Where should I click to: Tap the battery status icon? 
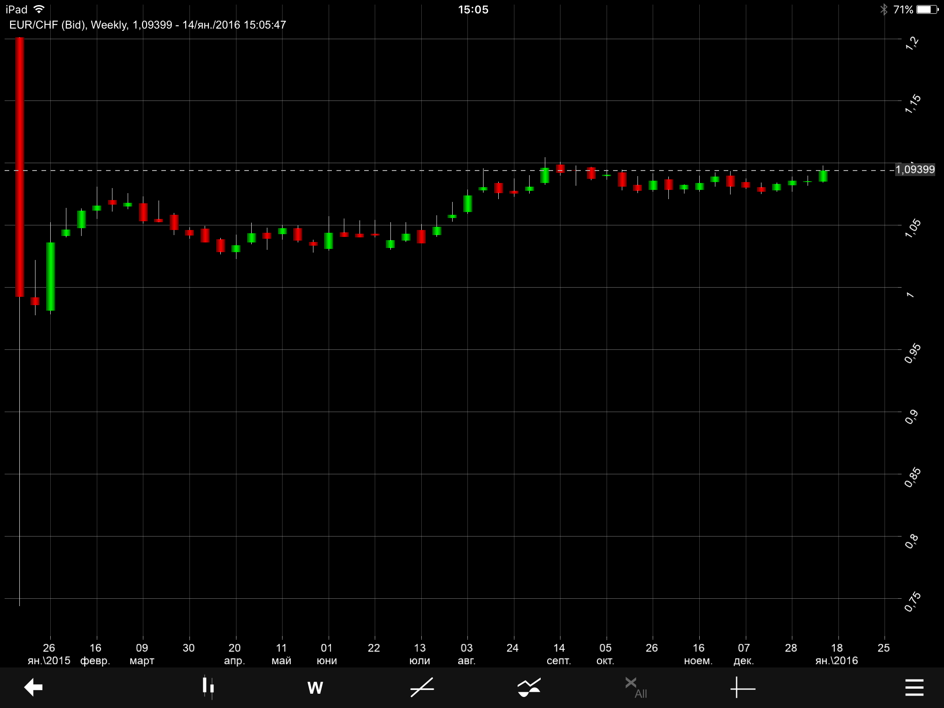(x=927, y=9)
